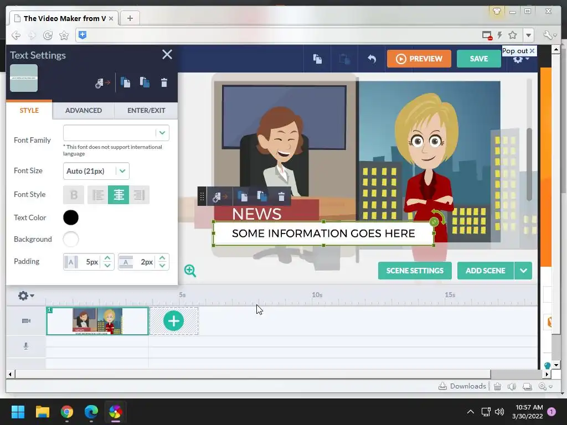Decrease vertical padding value
The image size is (567, 425).
162,265
